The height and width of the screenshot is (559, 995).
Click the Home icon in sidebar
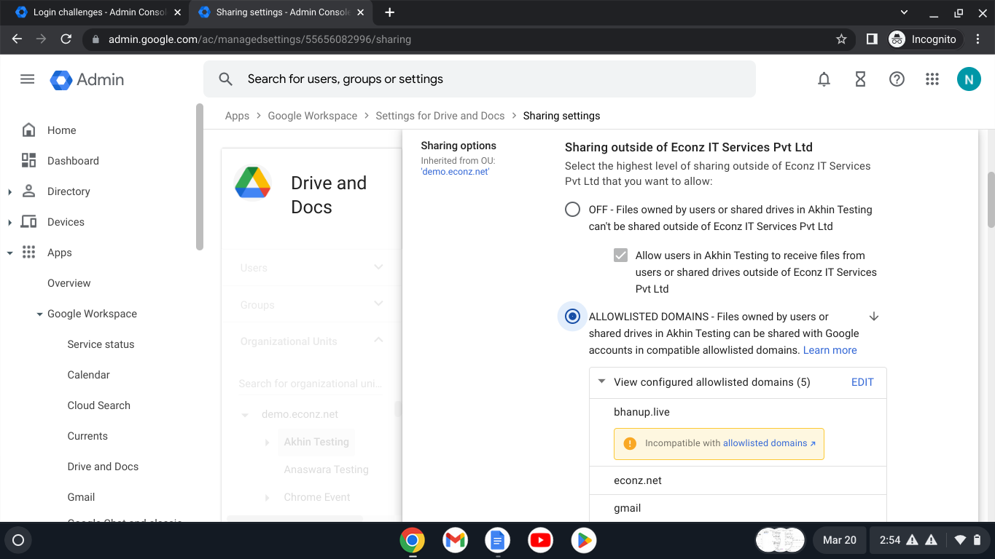point(28,130)
